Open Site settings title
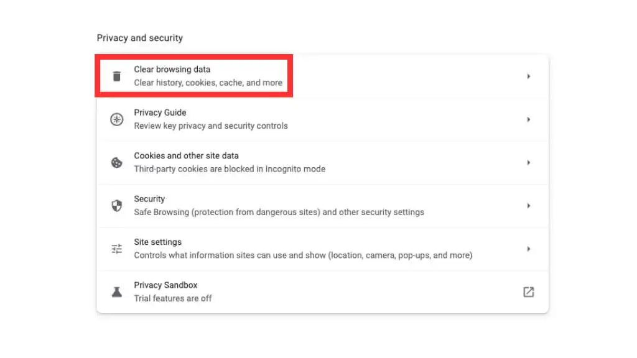 coord(156,242)
